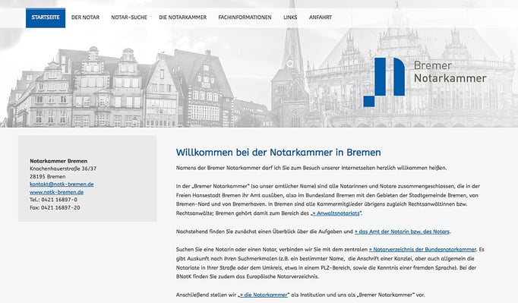Click the kontakt@notk-bremen.de email link

62,184
